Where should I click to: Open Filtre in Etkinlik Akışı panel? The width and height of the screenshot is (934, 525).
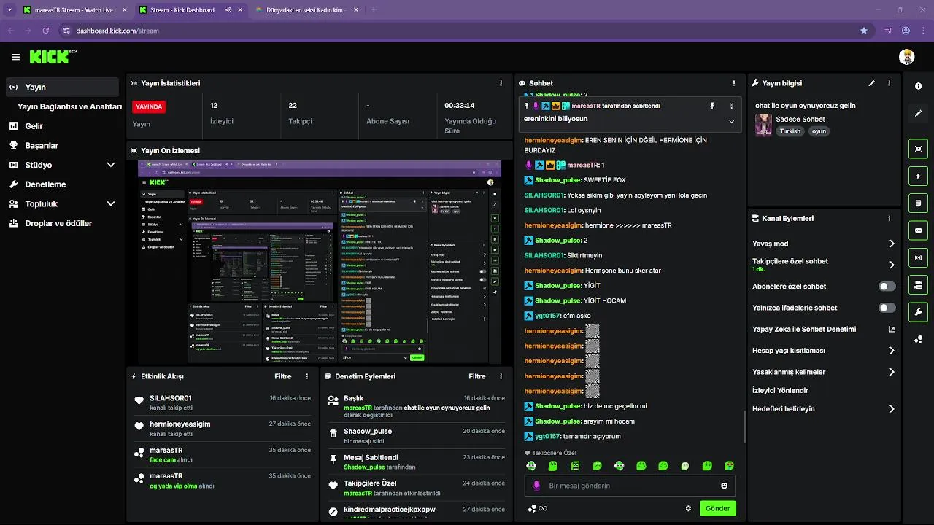coord(283,376)
